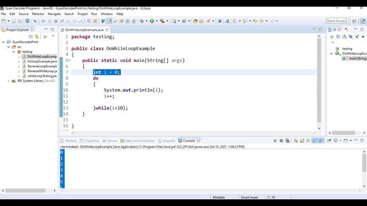Viewport: 367px width, 206px height.
Task: Open the Window menu
Action: [x=107, y=14]
